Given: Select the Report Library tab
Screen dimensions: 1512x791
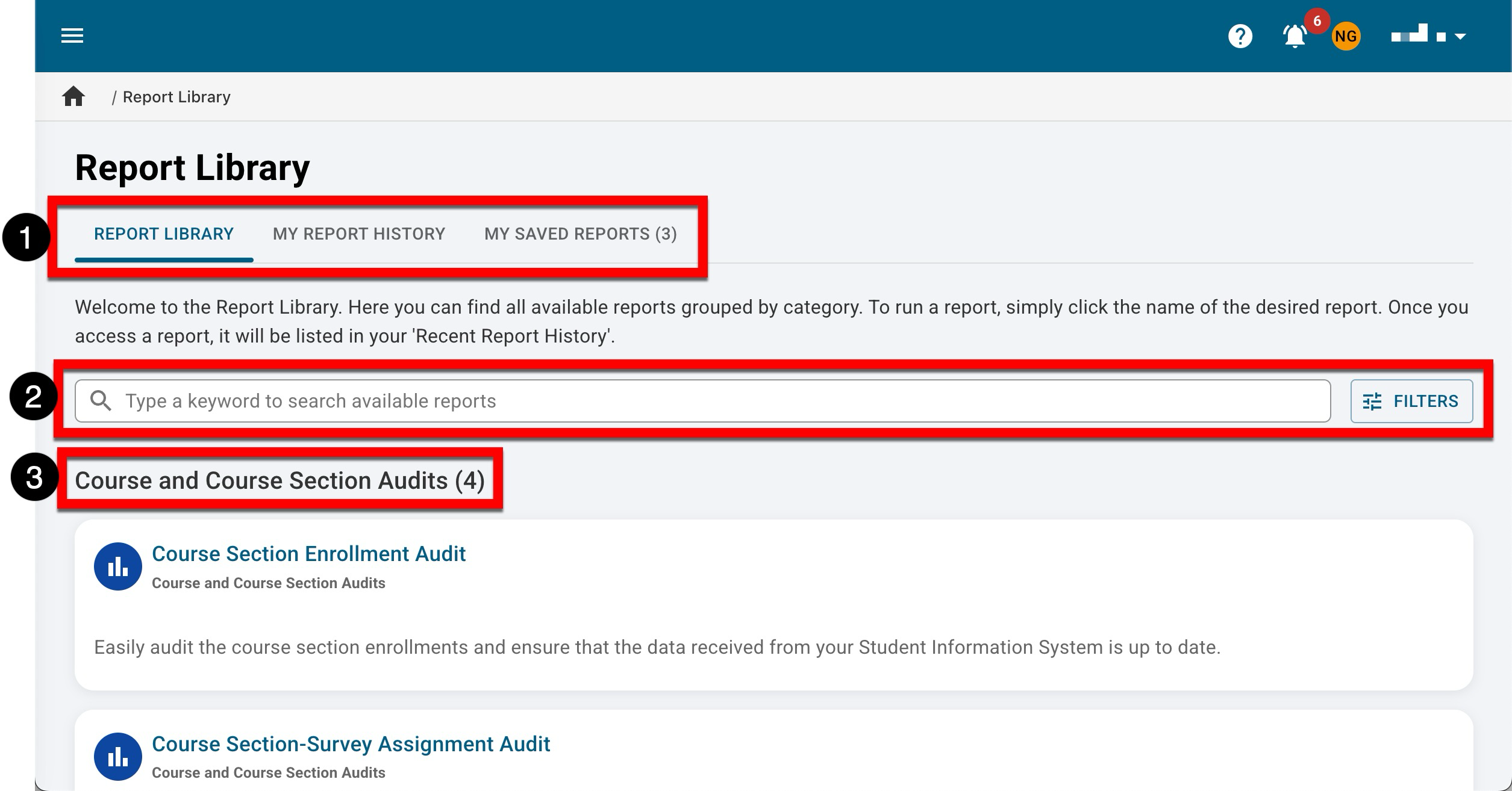Looking at the screenshot, I should 163,234.
